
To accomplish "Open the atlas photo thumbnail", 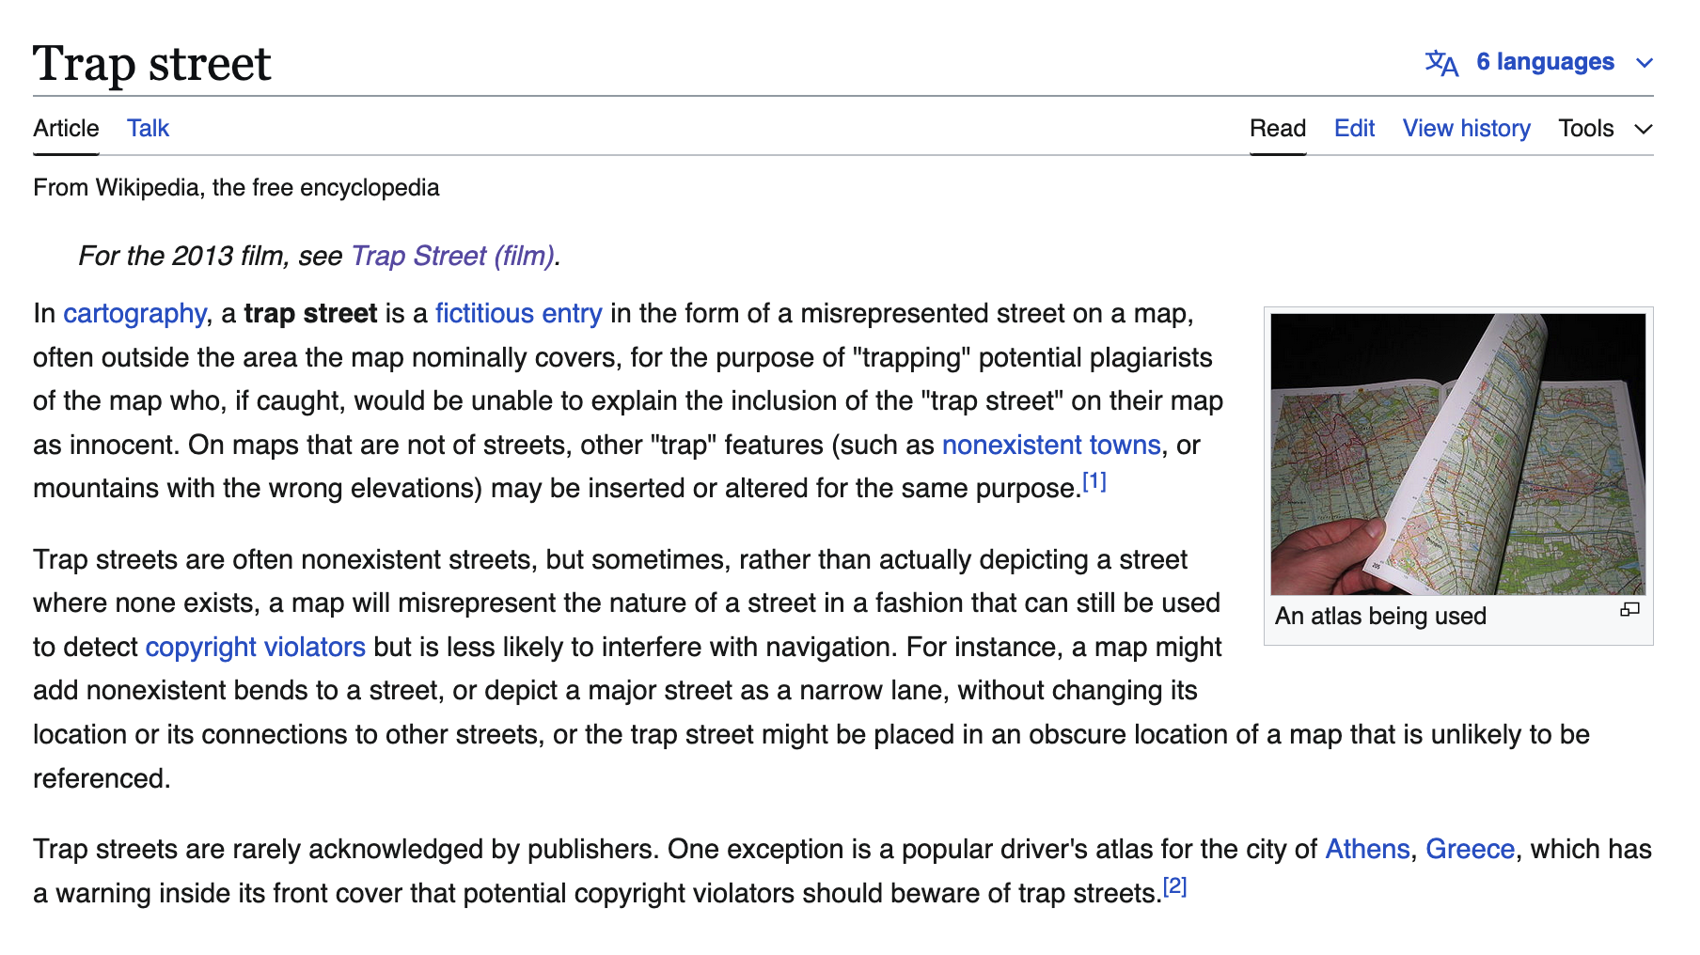I will 1457,454.
